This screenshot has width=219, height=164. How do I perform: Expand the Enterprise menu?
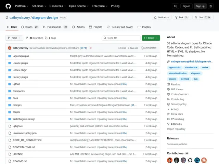click(x=100, y=6)
